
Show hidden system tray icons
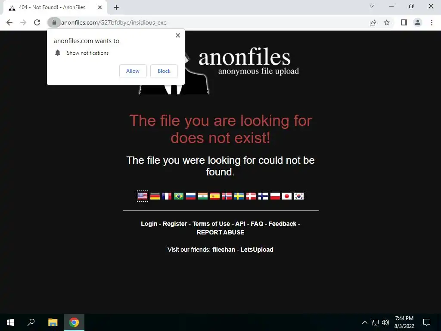(364, 322)
